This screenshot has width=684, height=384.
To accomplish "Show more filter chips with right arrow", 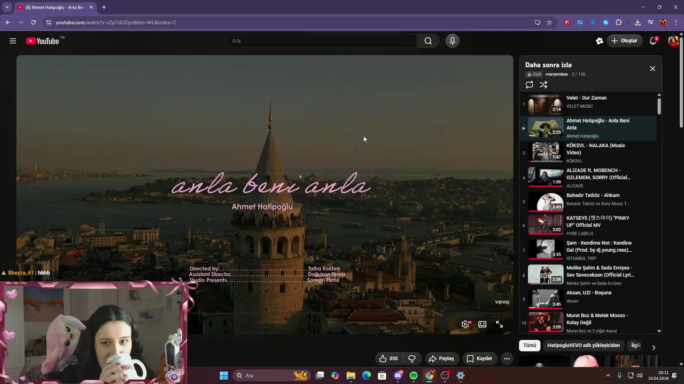I will [x=653, y=347].
